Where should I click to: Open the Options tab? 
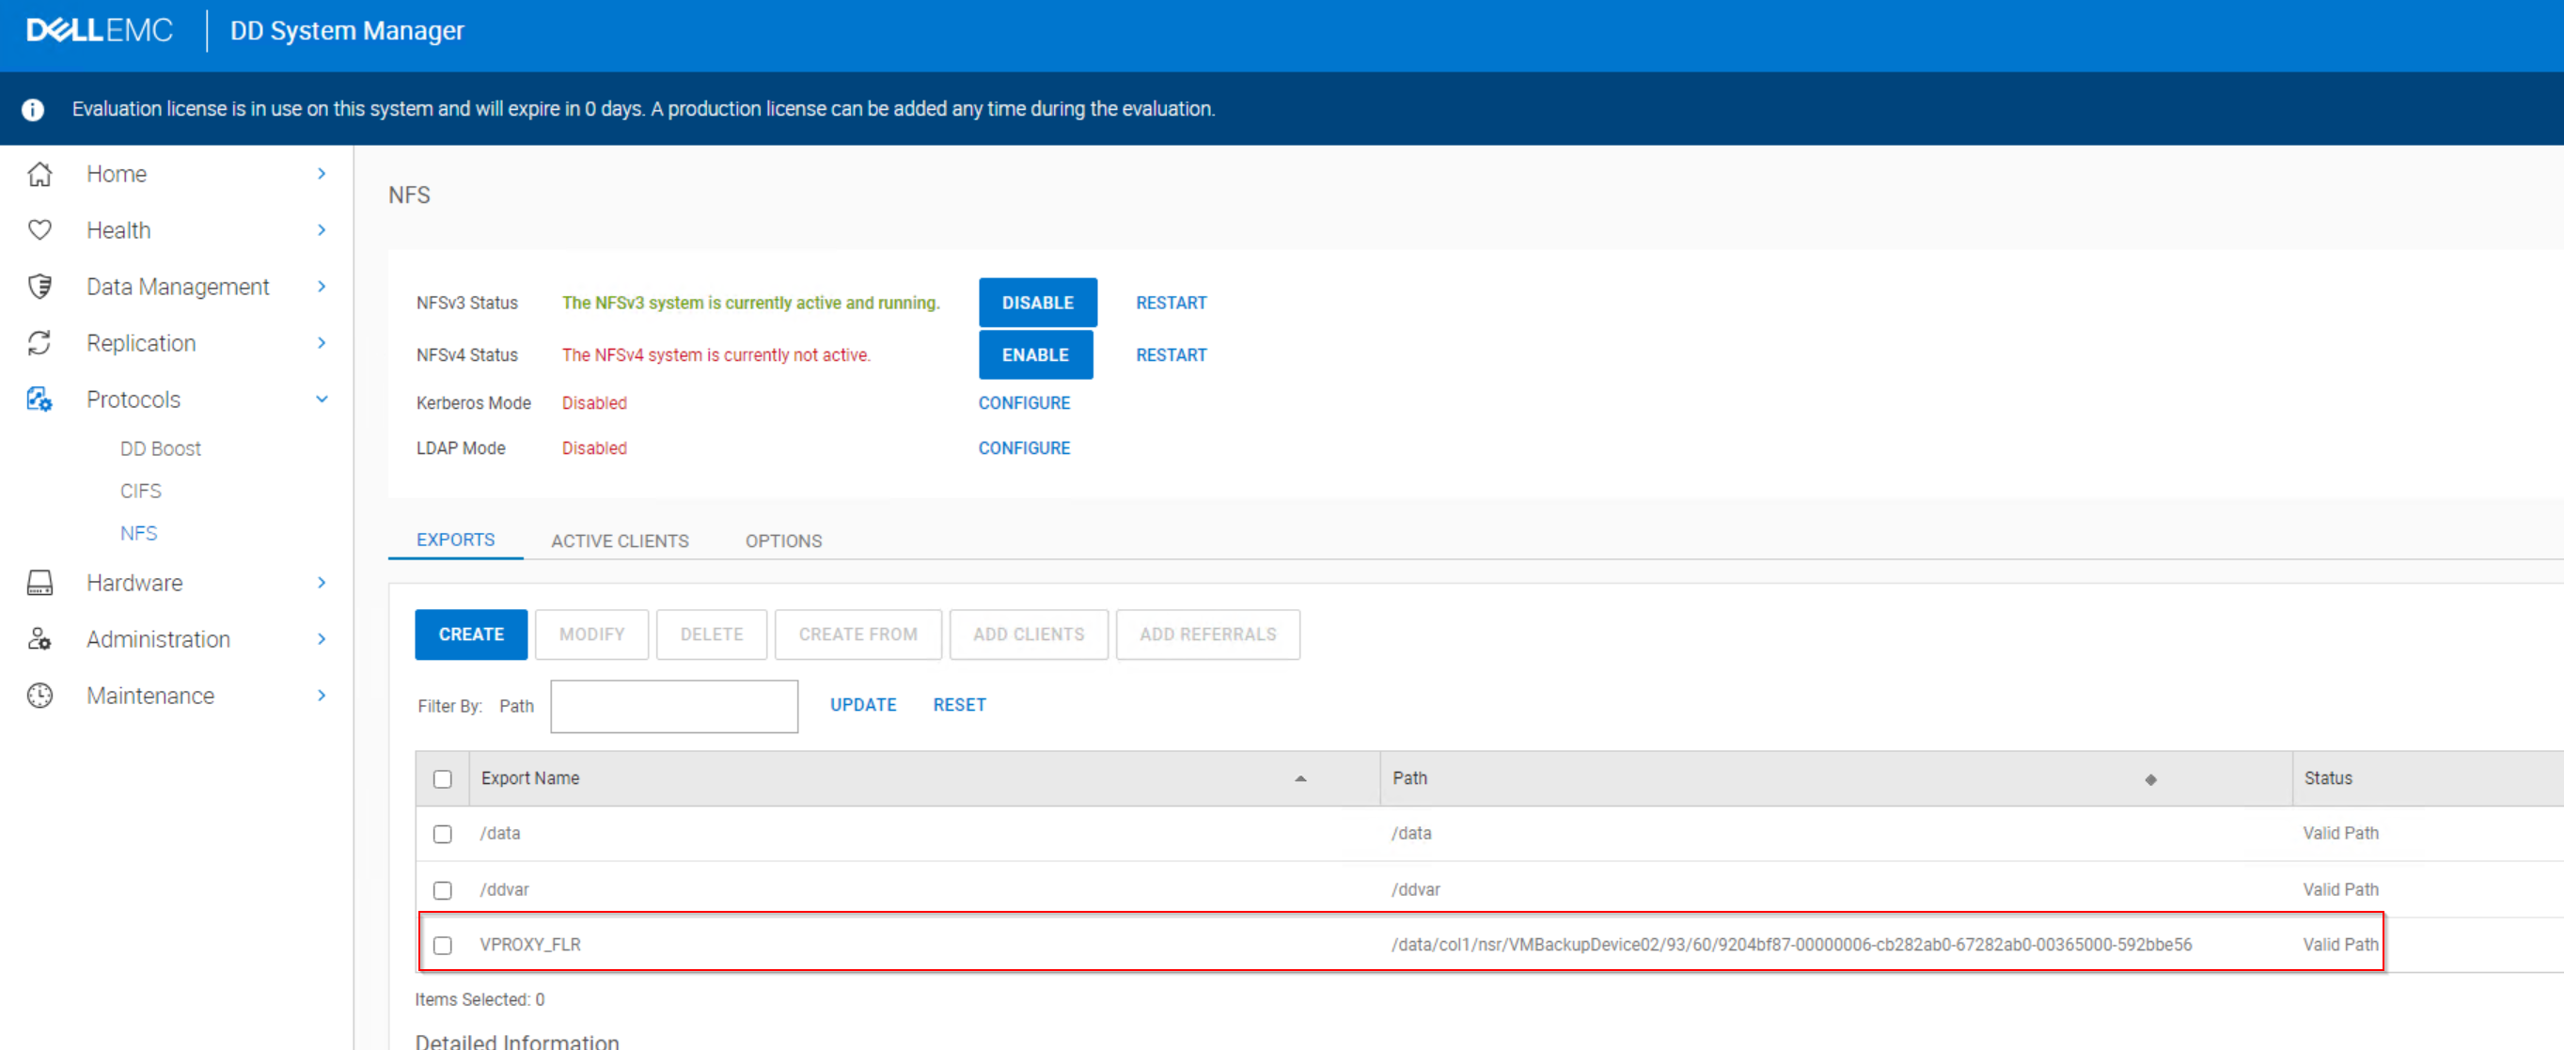click(x=783, y=541)
